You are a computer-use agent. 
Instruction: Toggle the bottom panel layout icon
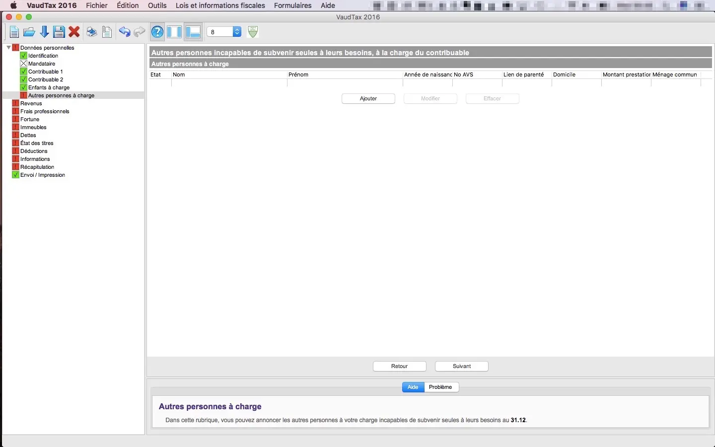(193, 32)
